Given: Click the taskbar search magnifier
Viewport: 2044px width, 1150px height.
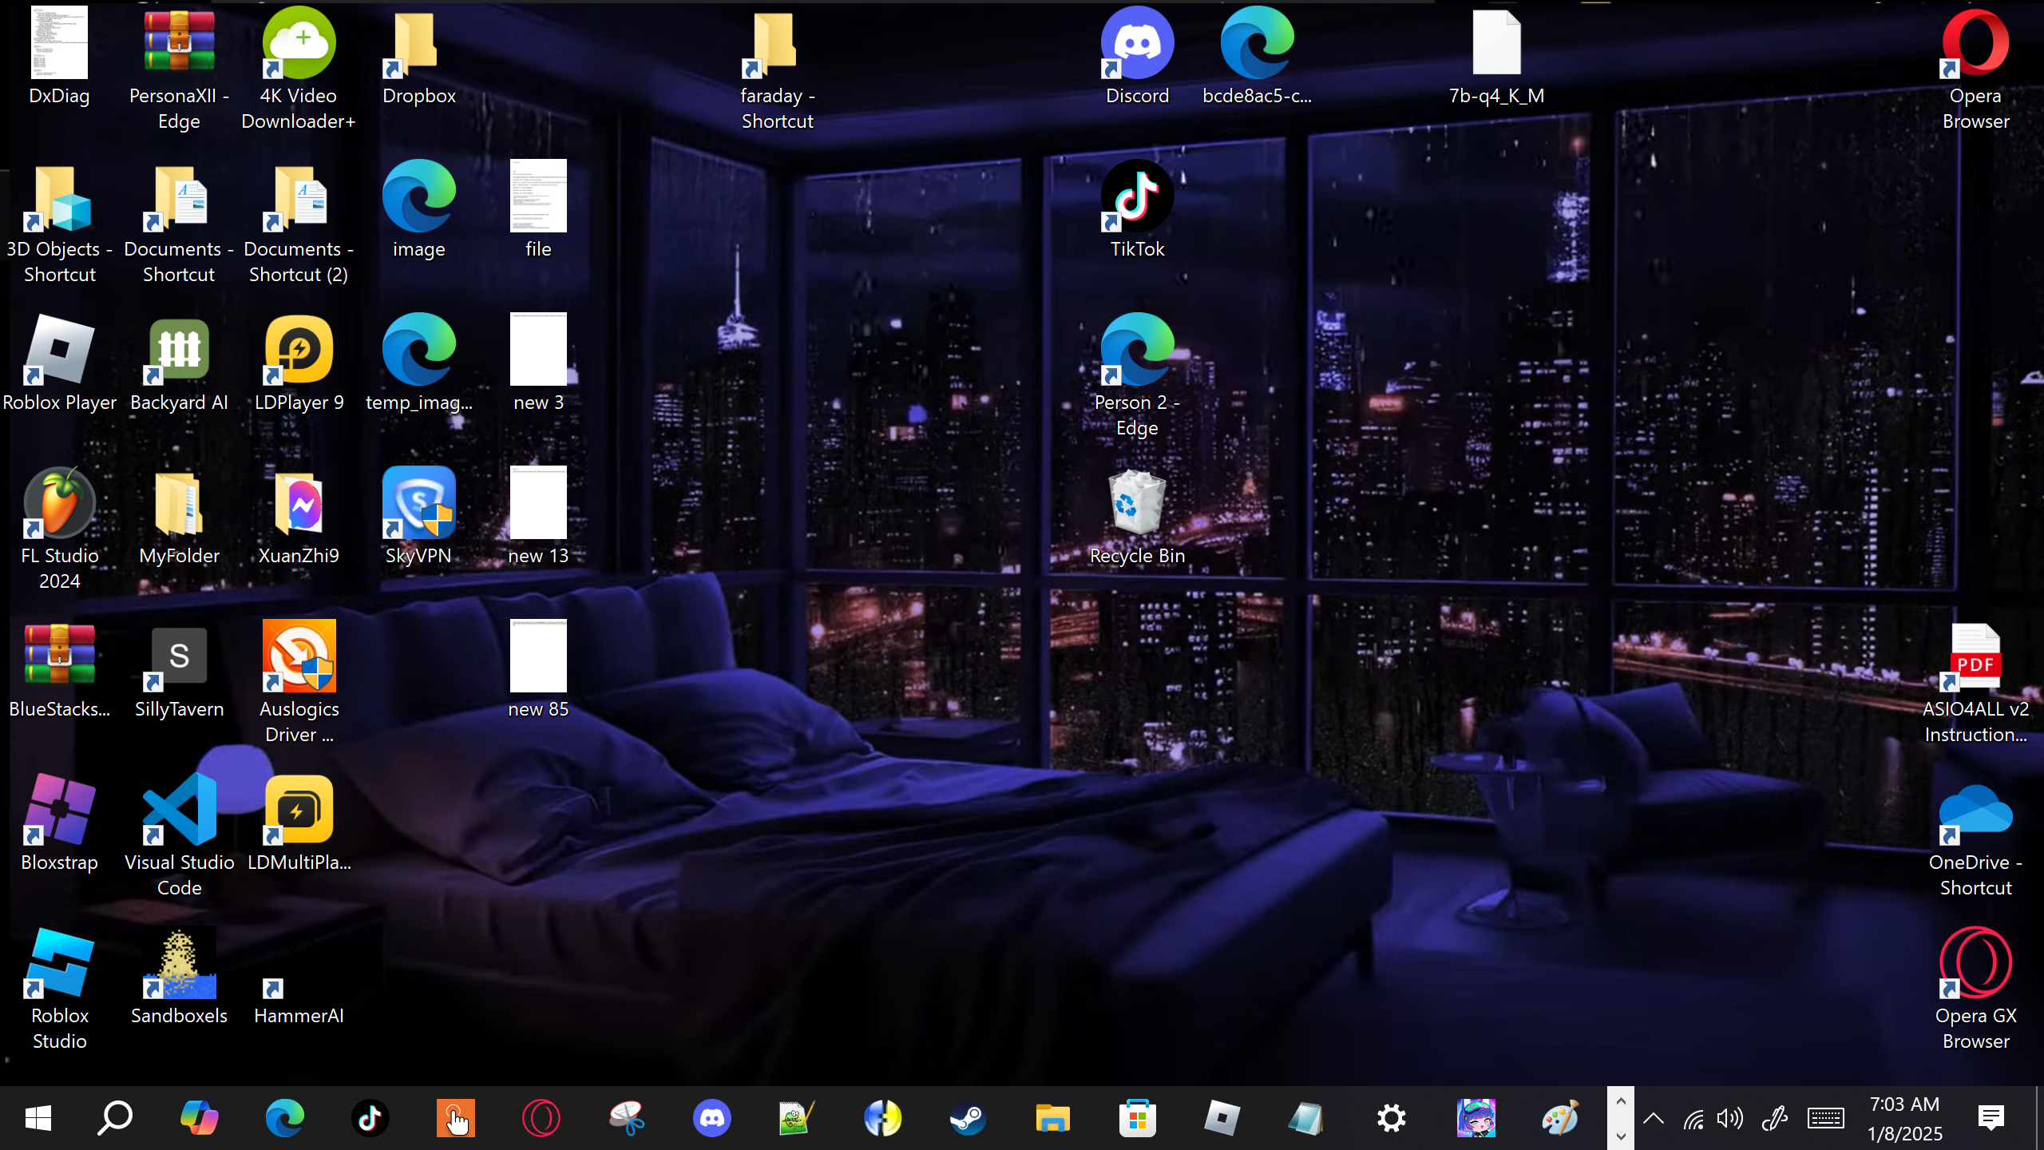Looking at the screenshot, I should (114, 1118).
